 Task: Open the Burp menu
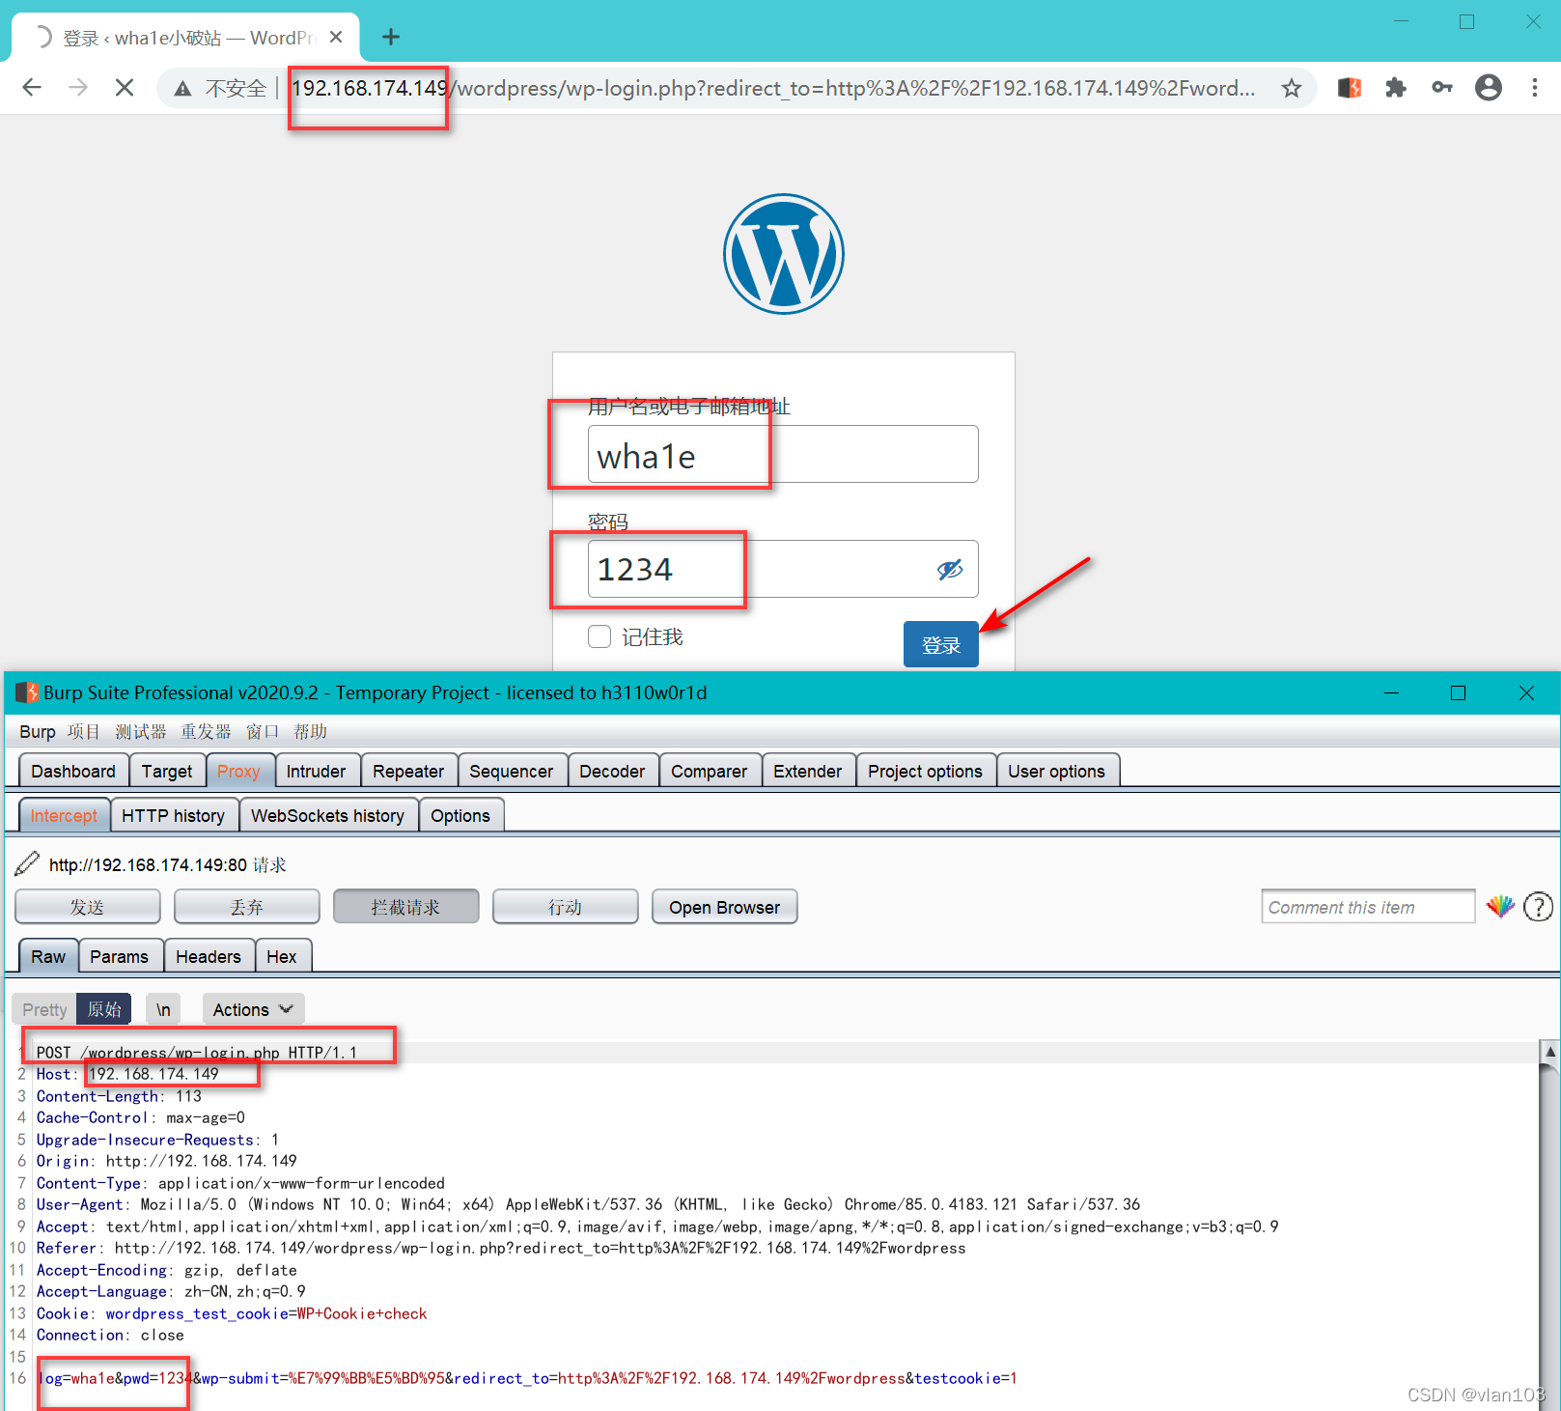pos(38,732)
